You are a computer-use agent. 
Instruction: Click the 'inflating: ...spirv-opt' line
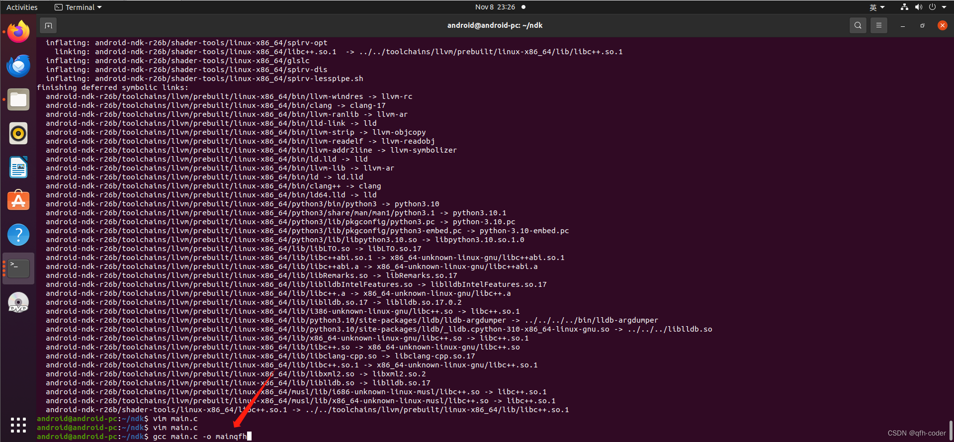click(x=186, y=43)
